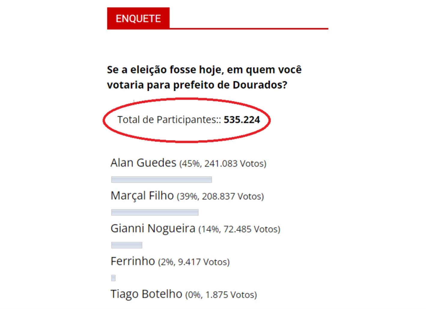Click the Gianni Nogueira result bar
Screen dimensions: 426x309
point(127,245)
